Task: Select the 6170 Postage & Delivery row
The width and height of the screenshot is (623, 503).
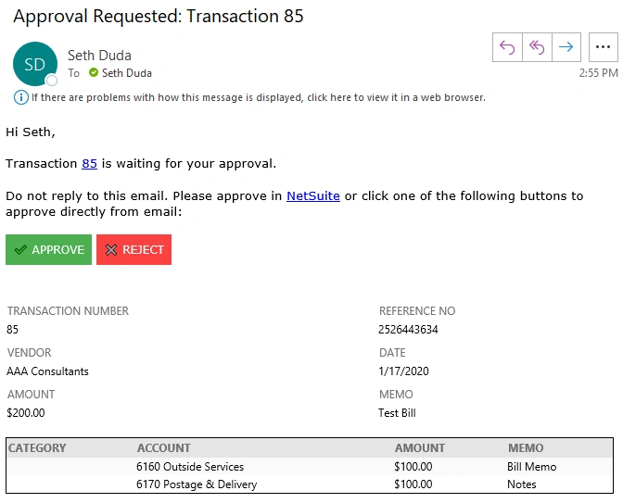Action: coord(197,484)
